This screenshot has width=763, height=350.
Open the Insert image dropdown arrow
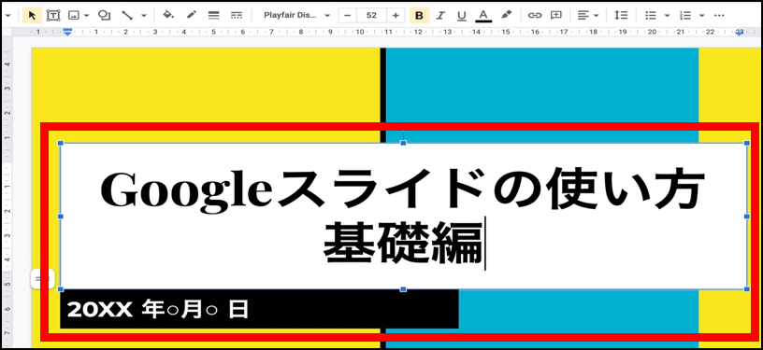click(87, 16)
